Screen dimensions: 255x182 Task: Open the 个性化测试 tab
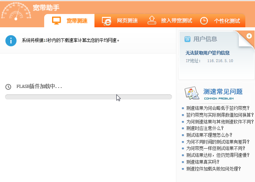pos(220,20)
